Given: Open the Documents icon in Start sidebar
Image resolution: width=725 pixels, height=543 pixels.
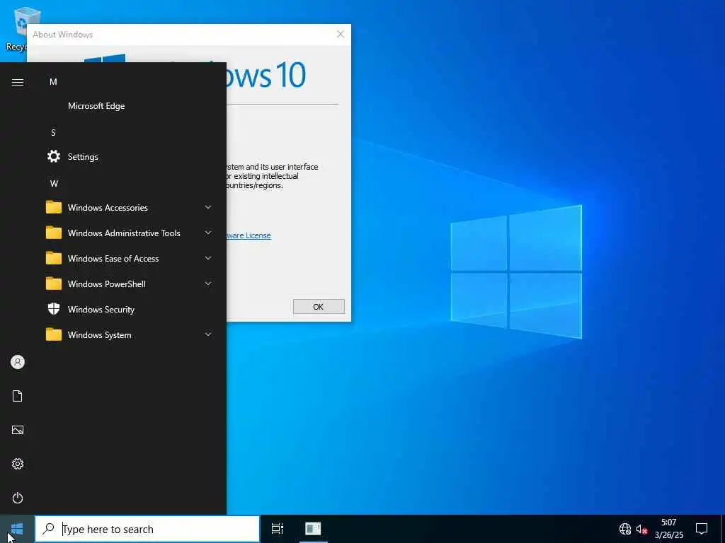Looking at the screenshot, I should (18, 396).
